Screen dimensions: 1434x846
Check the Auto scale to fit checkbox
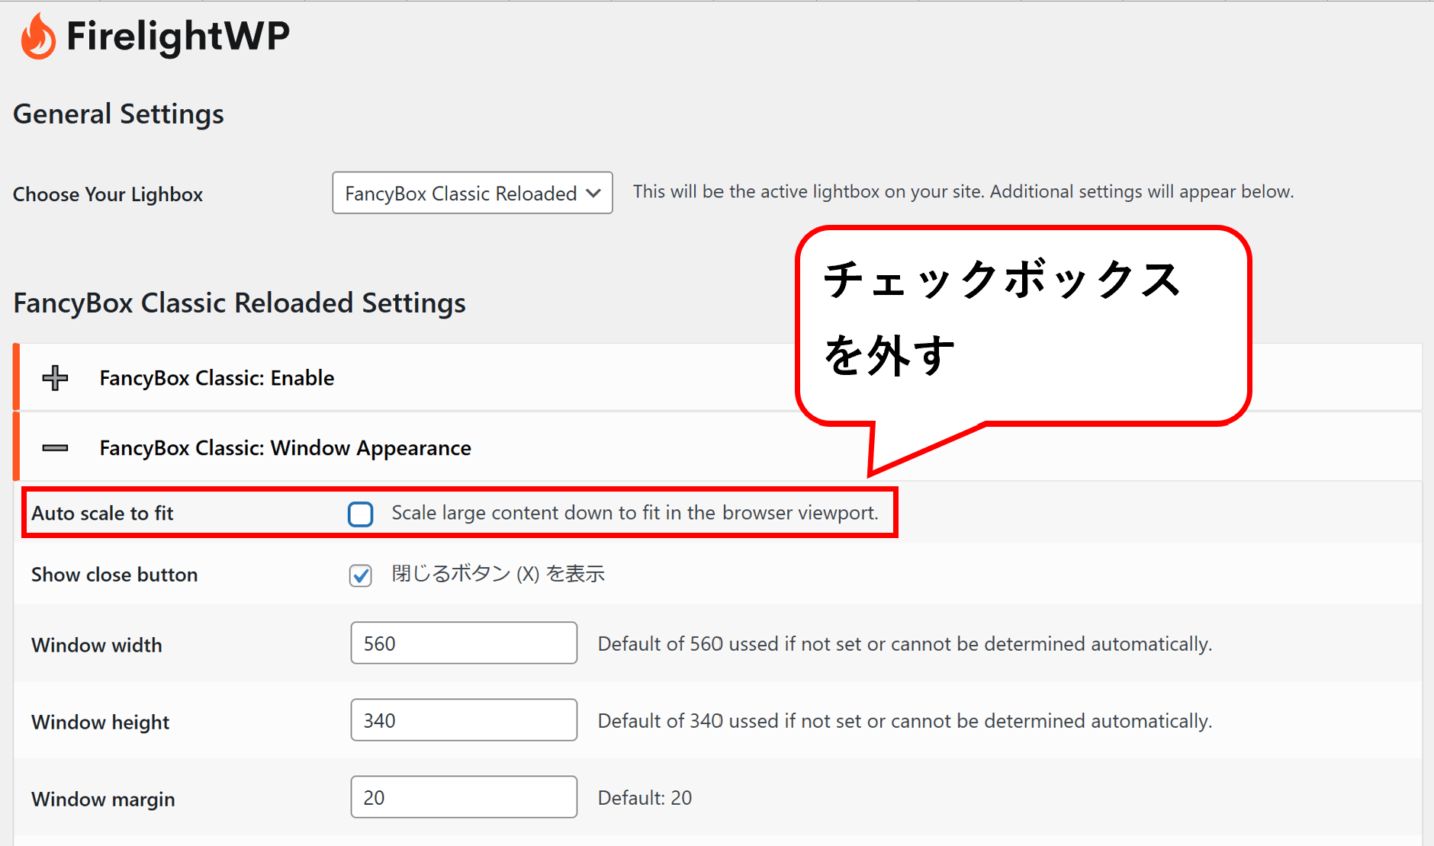361,514
